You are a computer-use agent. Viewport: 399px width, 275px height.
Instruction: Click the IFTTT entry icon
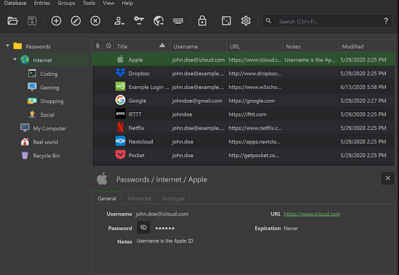(x=121, y=114)
